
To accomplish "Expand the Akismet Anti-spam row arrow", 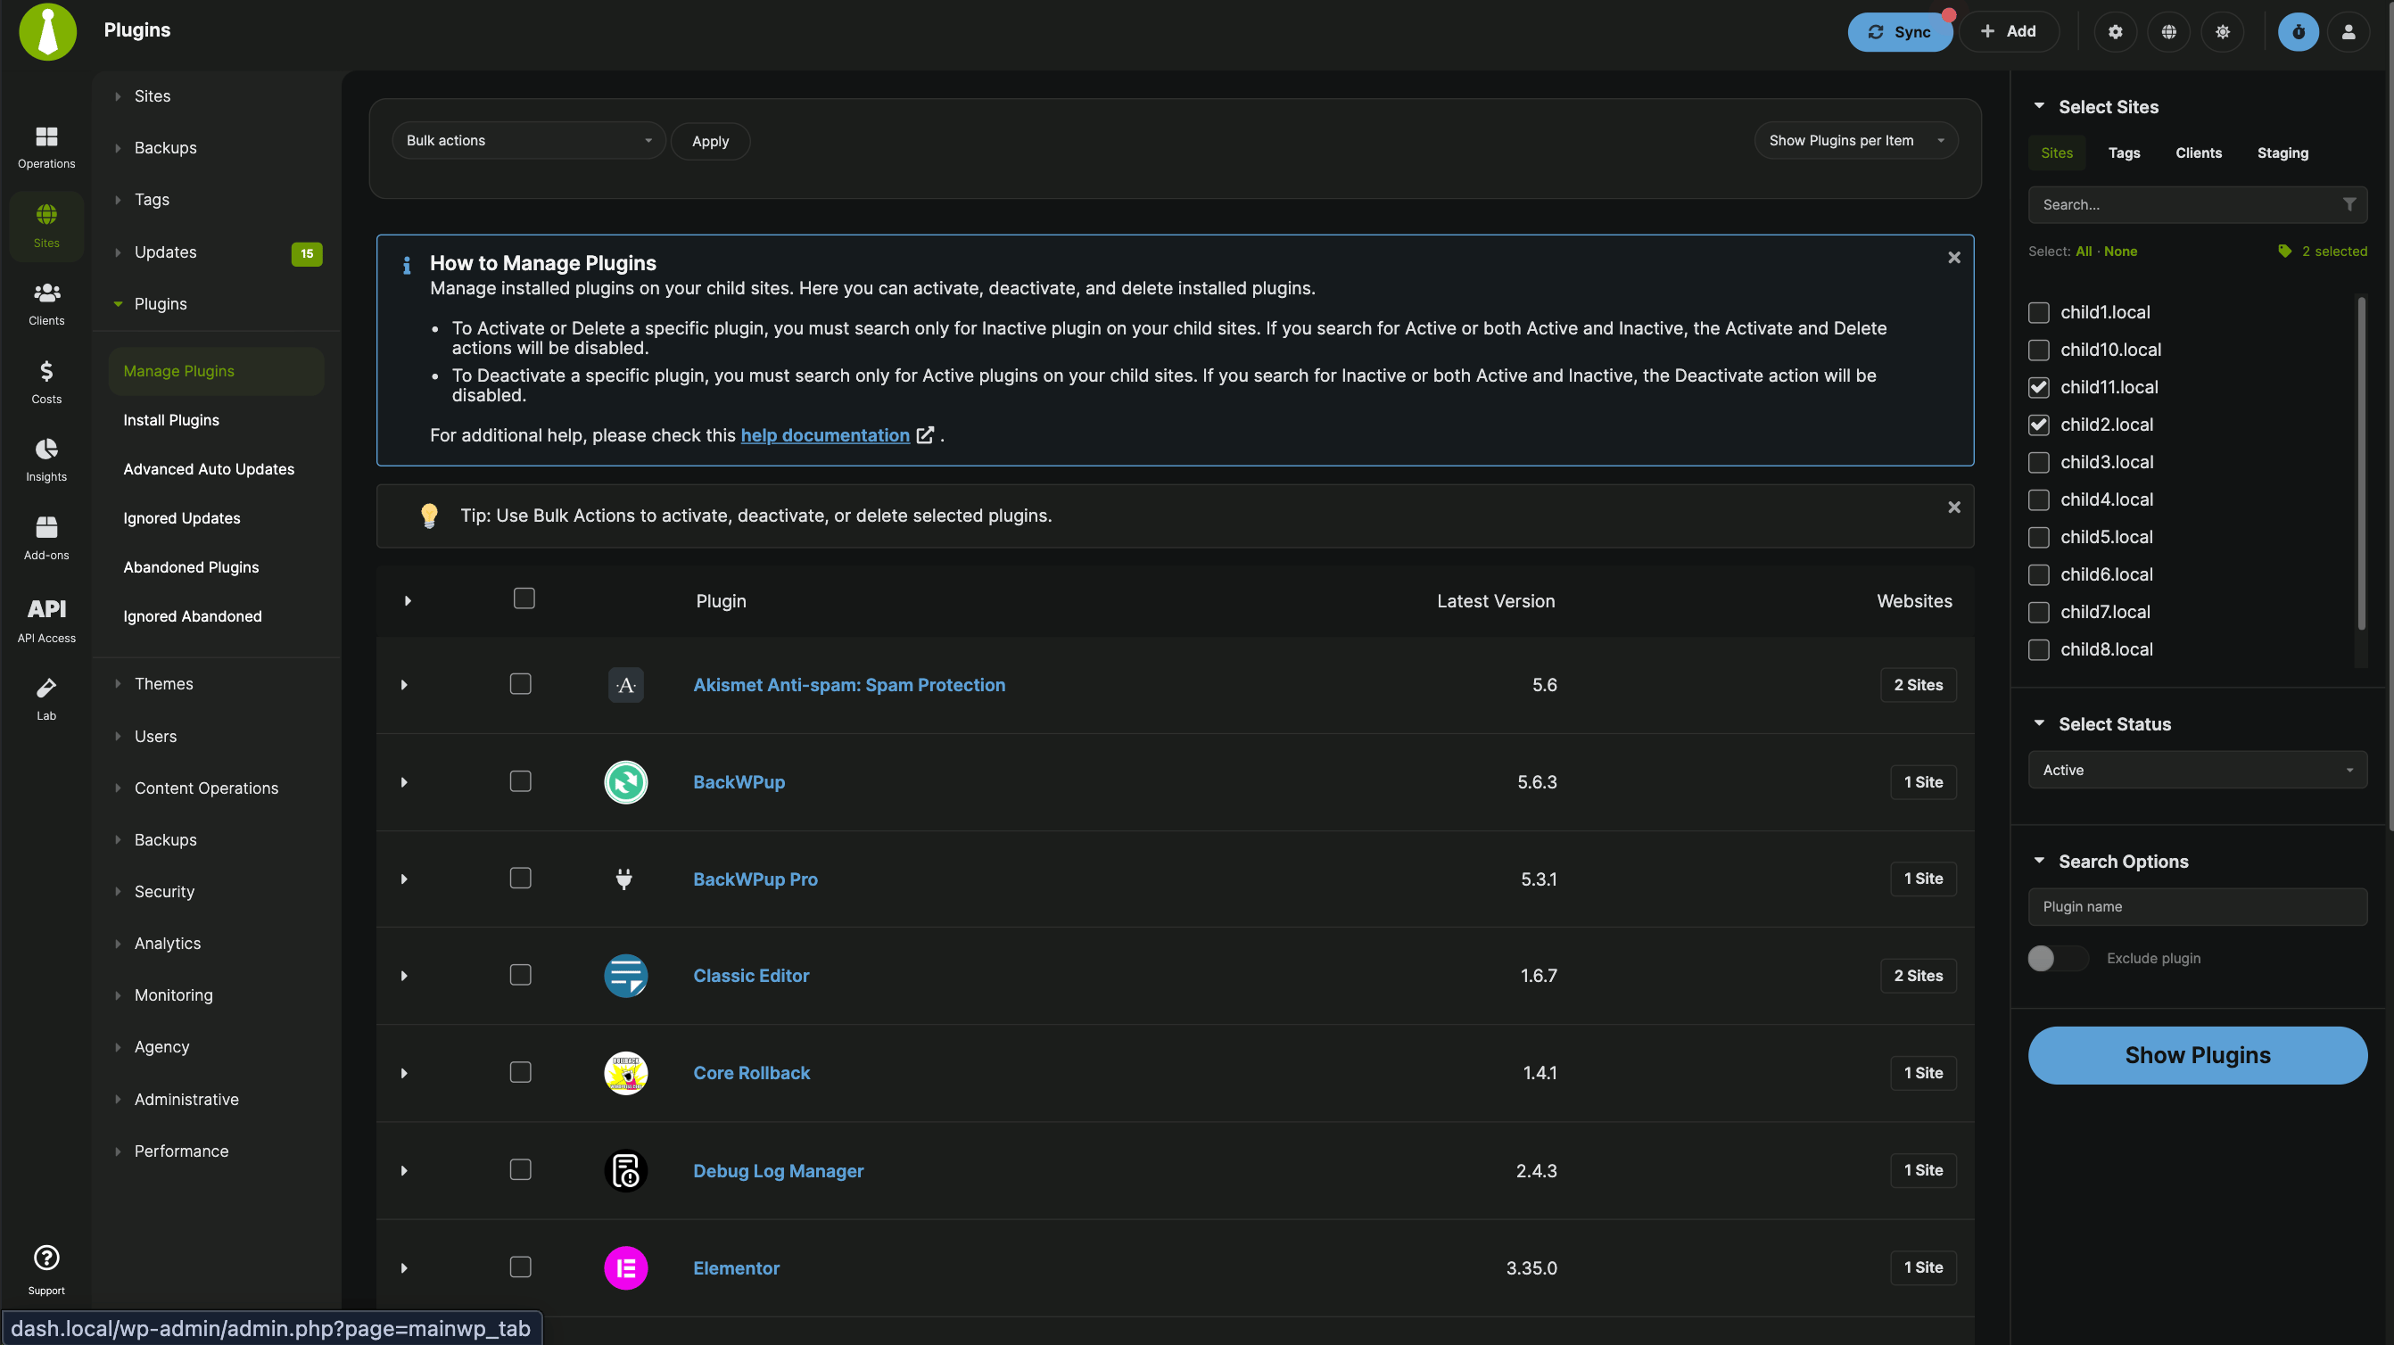I will 404,685.
